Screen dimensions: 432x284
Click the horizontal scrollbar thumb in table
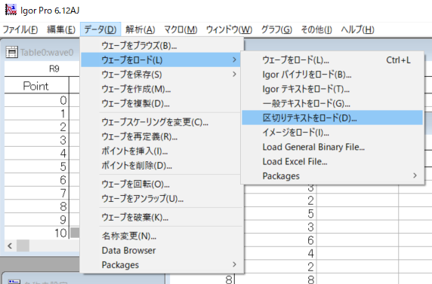coord(23,246)
